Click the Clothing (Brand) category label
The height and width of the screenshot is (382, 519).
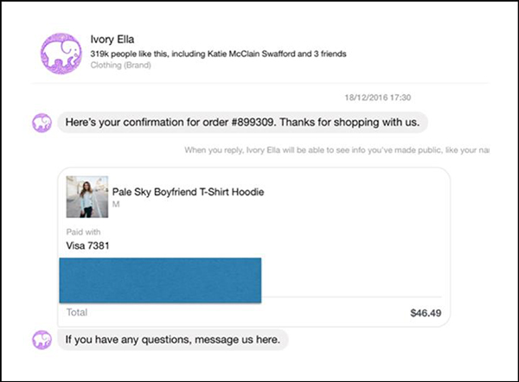(x=120, y=65)
